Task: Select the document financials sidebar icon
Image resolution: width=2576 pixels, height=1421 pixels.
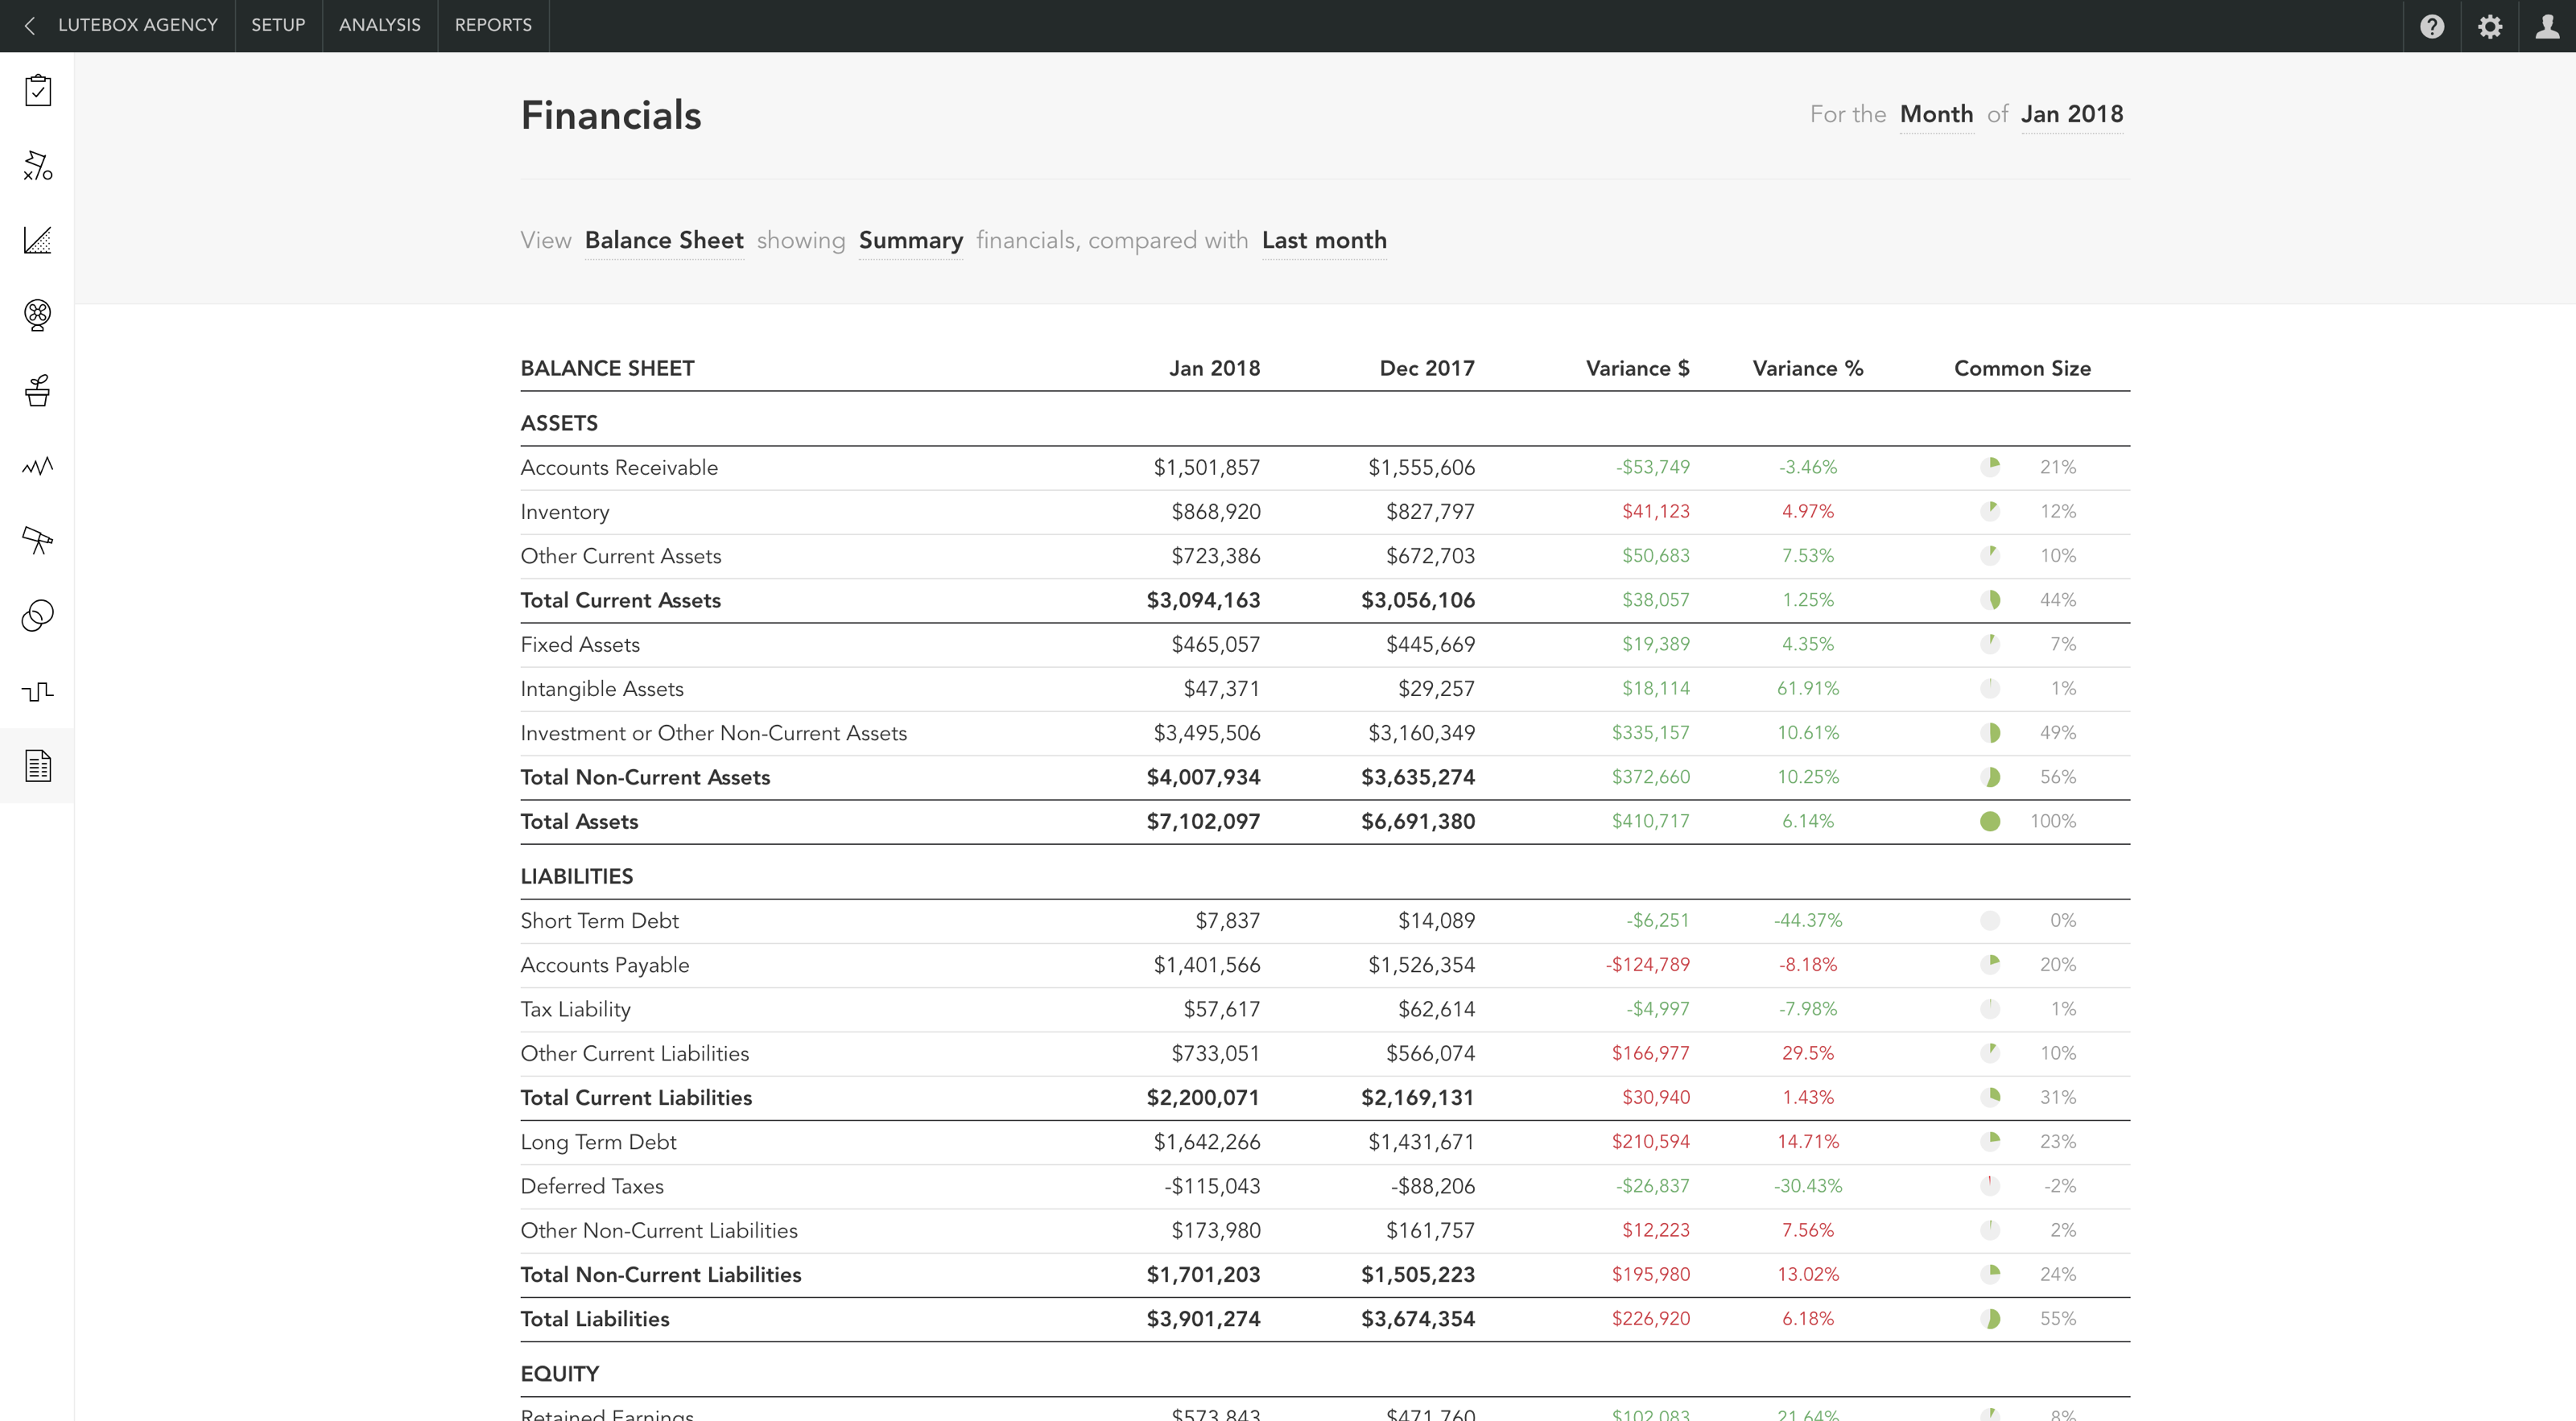Action: [x=37, y=767]
